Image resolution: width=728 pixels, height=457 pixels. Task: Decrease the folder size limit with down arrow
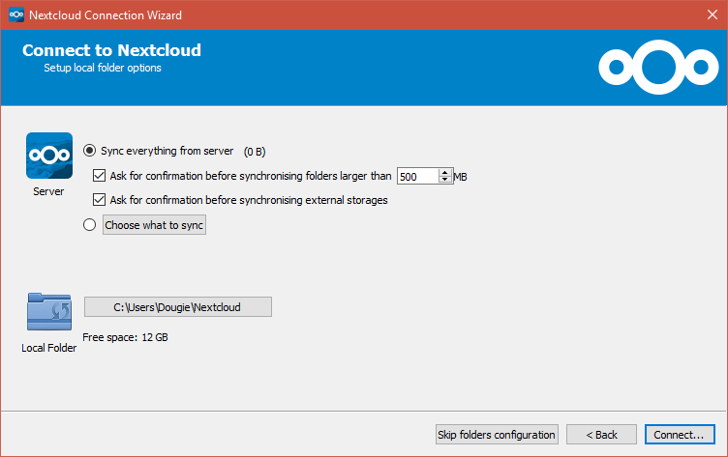click(444, 180)
